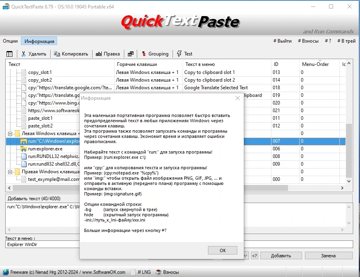Click list horizontal scrollbar right arrow

coord(342,188)
